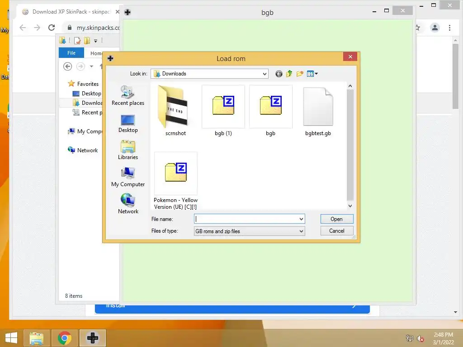The height and width of the screenshot is (347, 463).
Task: Go to Desktop in Load rom sidebar
Action: tap(128, 123)
